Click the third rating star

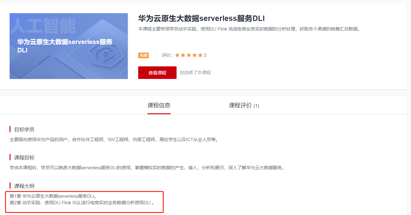tap(189, 55)
